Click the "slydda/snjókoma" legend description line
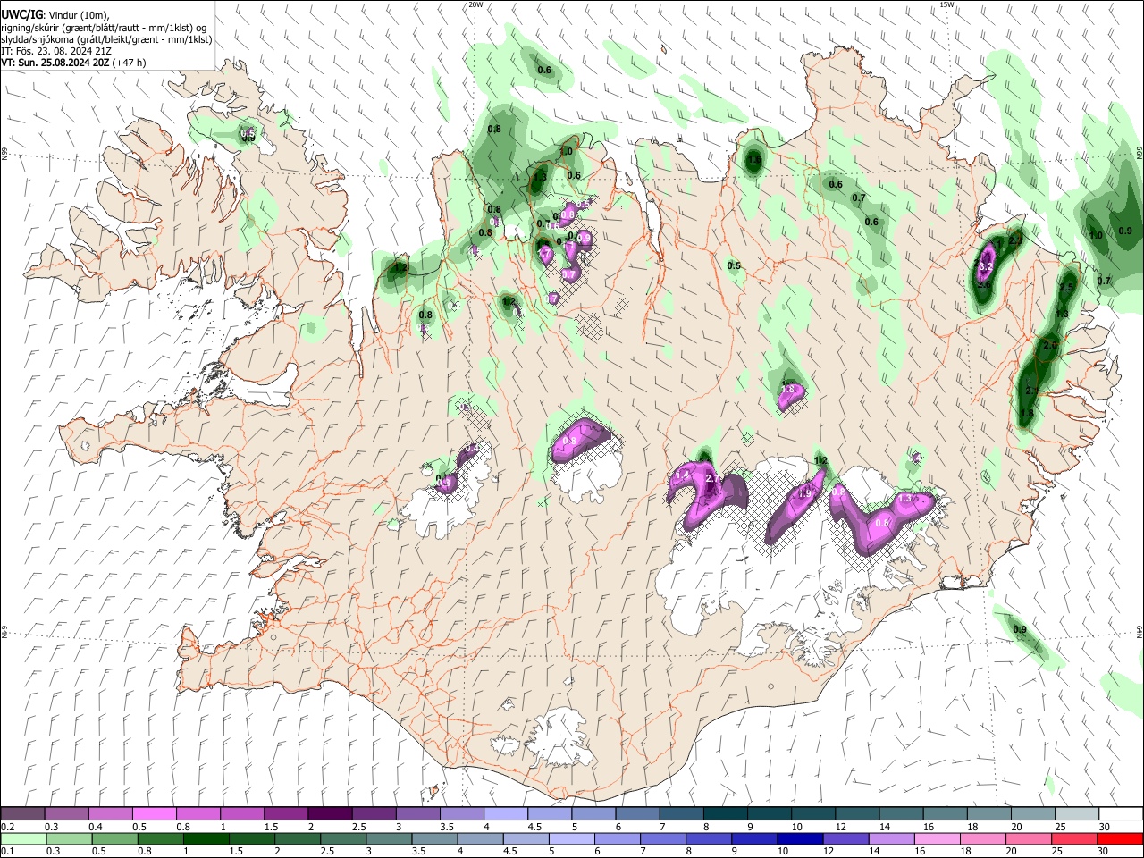 106,39
